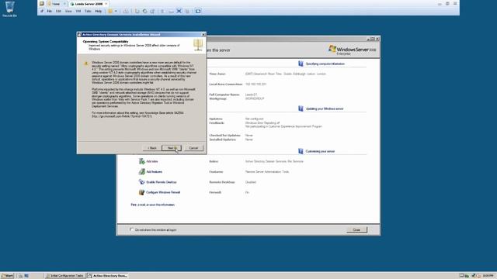Click the revert snapshot toolbar icon

tap(144, 11)
